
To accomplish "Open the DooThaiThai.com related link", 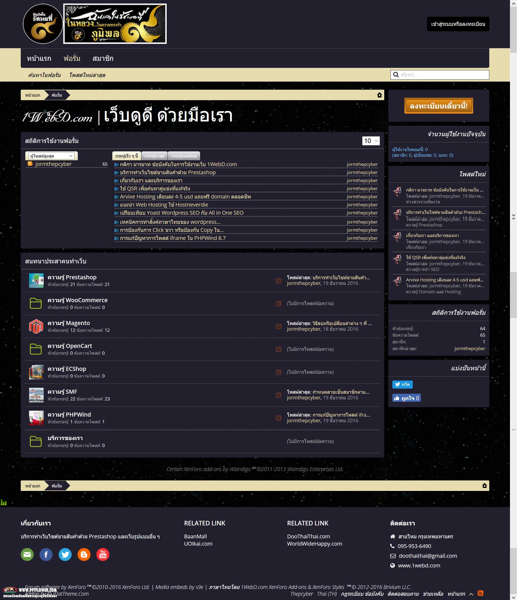I will [x=308, y=536].
